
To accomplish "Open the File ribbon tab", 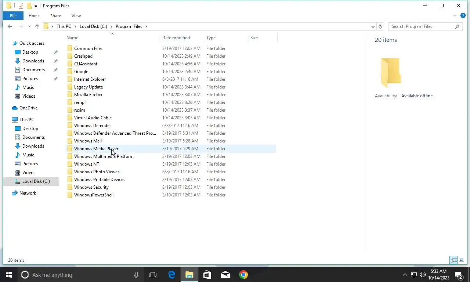I will click(x=13, y=16).
